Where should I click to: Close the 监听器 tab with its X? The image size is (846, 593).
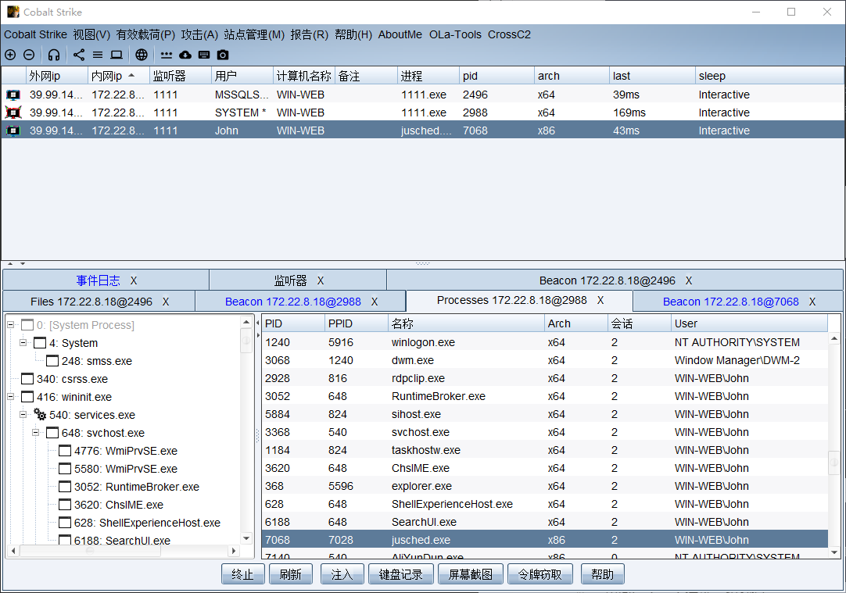point(321,280)
